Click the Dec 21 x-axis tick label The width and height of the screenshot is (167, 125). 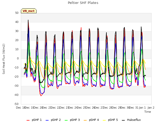click(47, 108)
